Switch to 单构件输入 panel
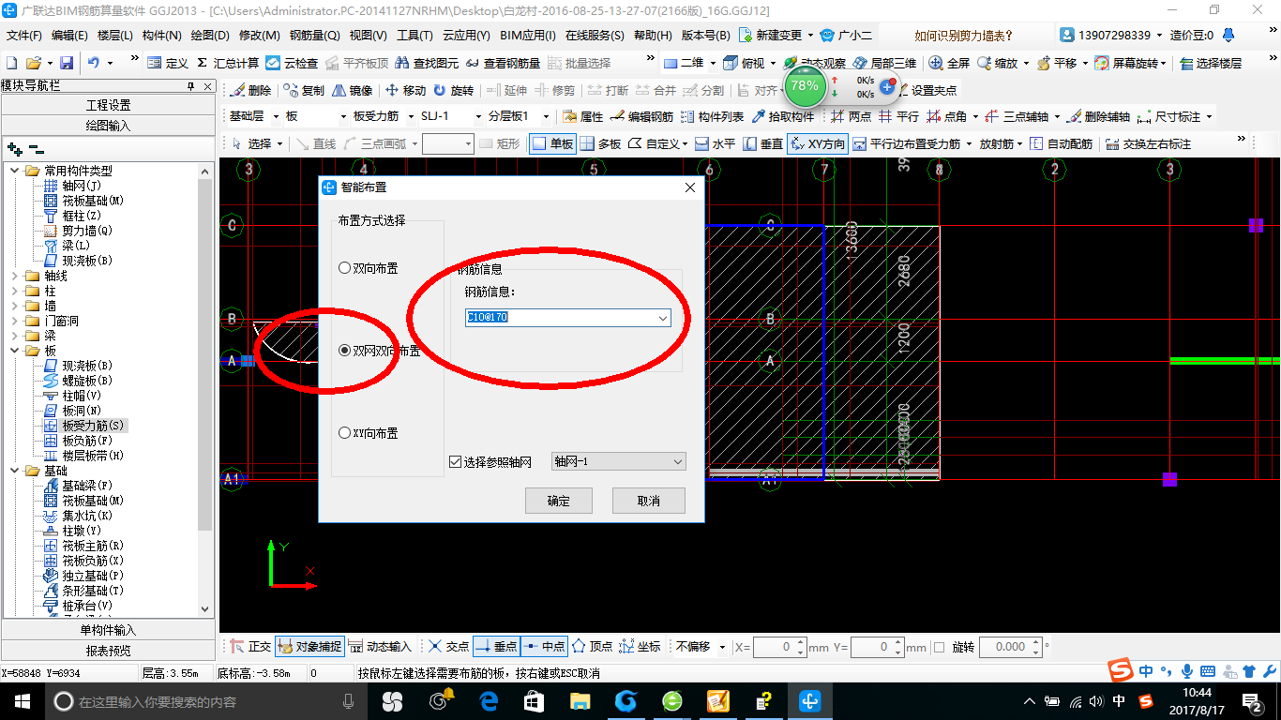The height and width of the screenshot is (720, 1281). point(109,630)
